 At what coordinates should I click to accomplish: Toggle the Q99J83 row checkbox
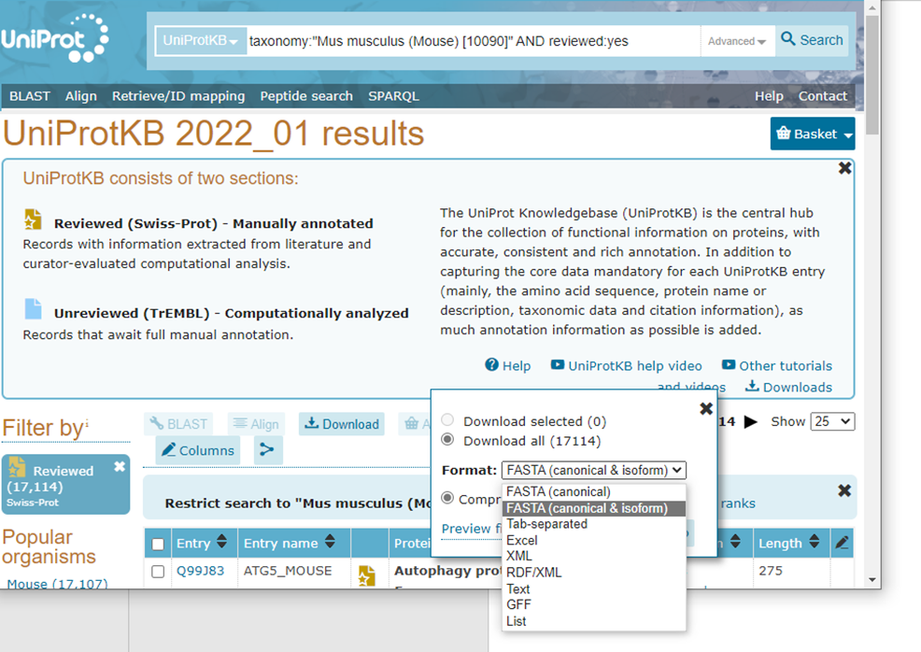tap(158, 572)
